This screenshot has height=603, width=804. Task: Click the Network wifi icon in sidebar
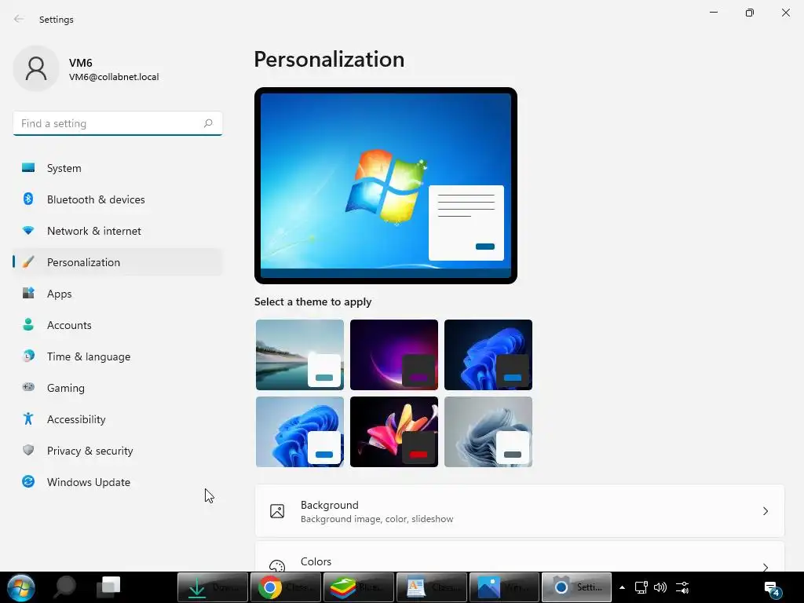pyautogui.click(x=28, y=231)
